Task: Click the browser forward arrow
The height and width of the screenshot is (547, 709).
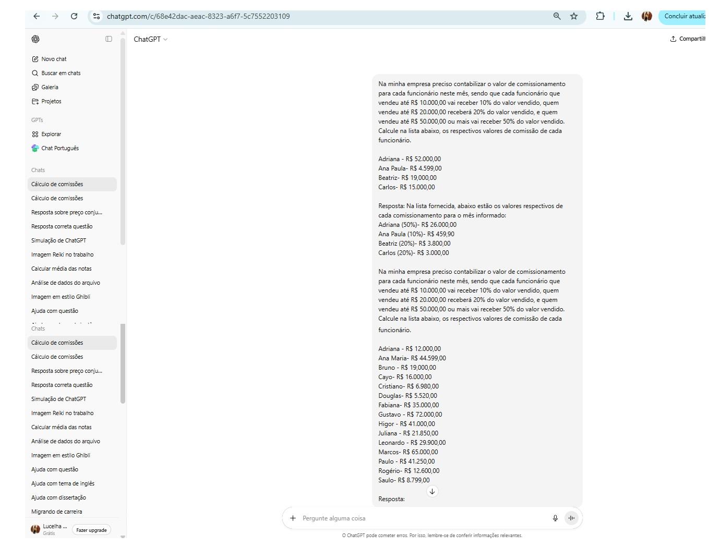Action: (x=55, y=16)
